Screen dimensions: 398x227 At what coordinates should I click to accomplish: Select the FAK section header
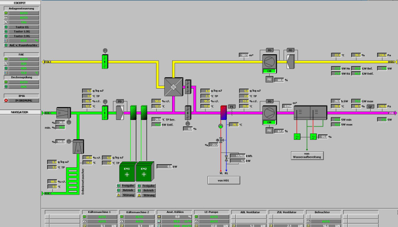tap(21, 54)
